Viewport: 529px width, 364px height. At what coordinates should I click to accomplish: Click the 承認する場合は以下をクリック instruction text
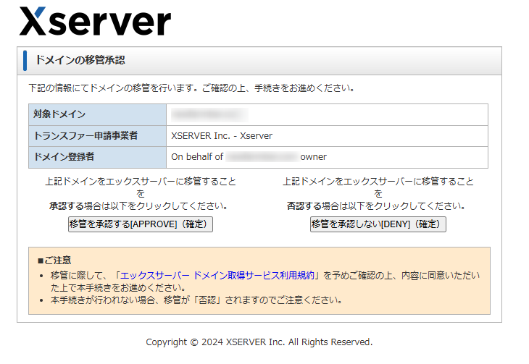138,206
